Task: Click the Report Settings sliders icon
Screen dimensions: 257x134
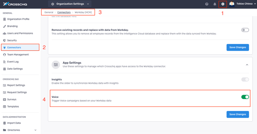Action: (4, 85)
